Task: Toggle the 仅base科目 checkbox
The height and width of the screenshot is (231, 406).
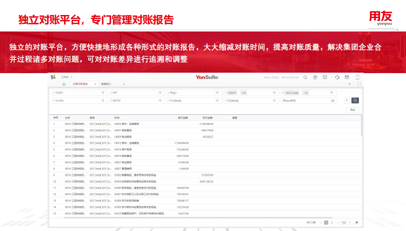Action: pyautogui.click(x=333, y=101)
